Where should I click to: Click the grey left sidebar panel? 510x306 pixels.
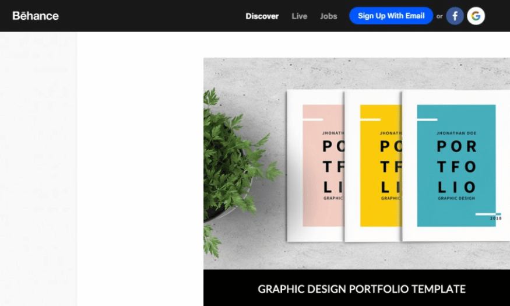click(x=38, y=169)
